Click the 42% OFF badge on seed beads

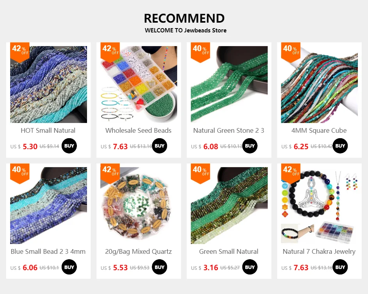pos(110,52)
